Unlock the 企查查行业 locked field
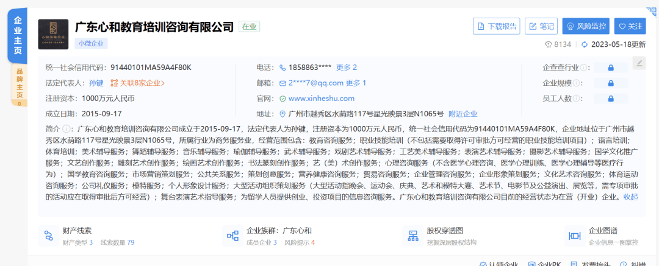659x266 pixels. point(611,68)
